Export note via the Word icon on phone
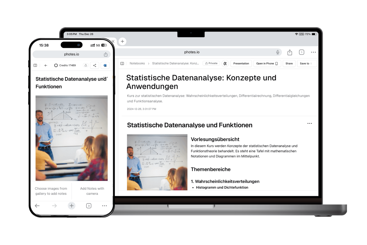 tap(105, 65)
